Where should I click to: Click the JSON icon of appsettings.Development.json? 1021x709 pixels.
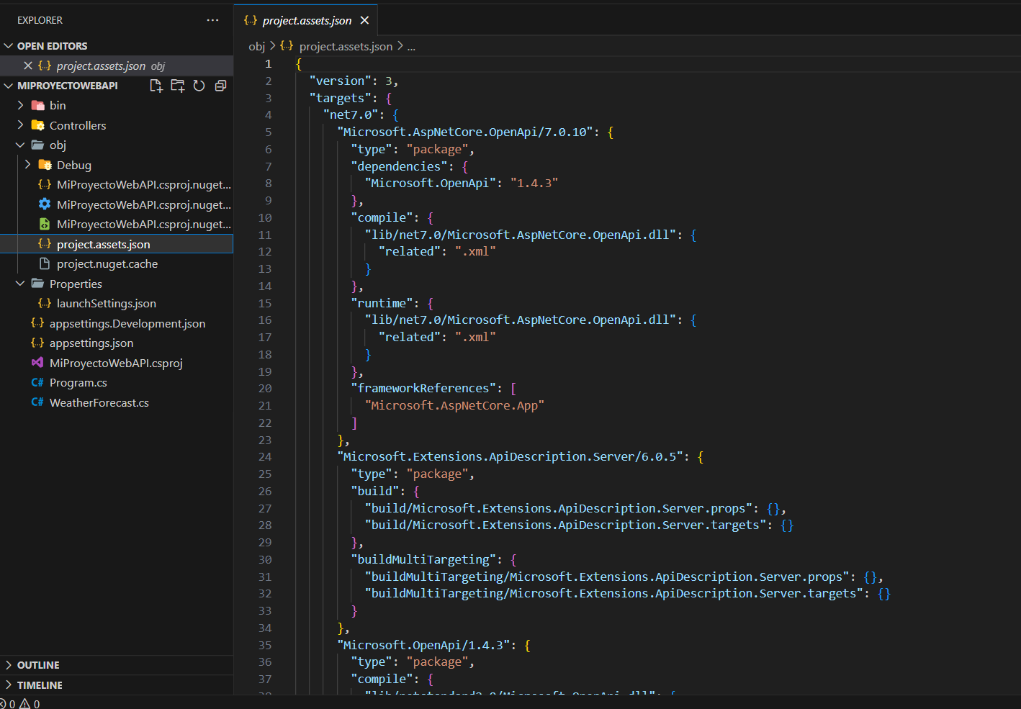click(x=37, y=323)
